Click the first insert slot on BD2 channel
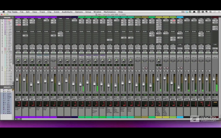Screen dimensions: 221x138 click(18, 20)
